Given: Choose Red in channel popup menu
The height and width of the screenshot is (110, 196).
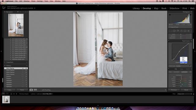Looking at the screenshot, I should click(x=183, y=59).
